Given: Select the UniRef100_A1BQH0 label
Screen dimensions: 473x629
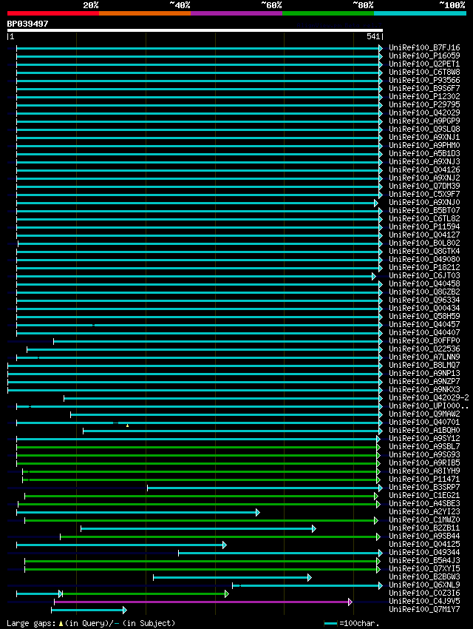Looking at the screenshot, I should click(424, 430).
